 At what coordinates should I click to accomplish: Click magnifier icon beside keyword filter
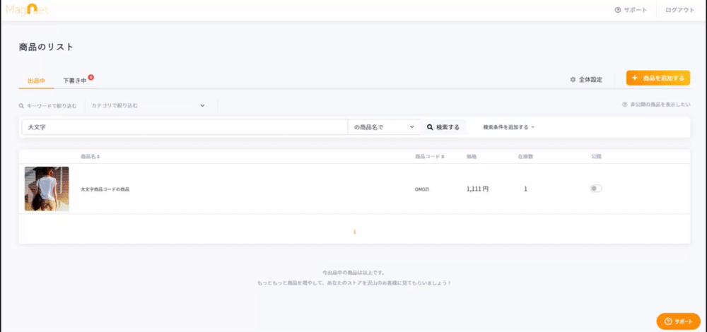point(21,106)
